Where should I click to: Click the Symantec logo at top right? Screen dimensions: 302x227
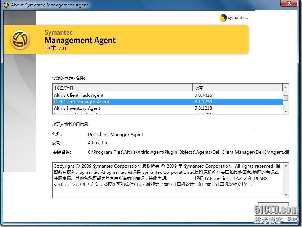234,18
